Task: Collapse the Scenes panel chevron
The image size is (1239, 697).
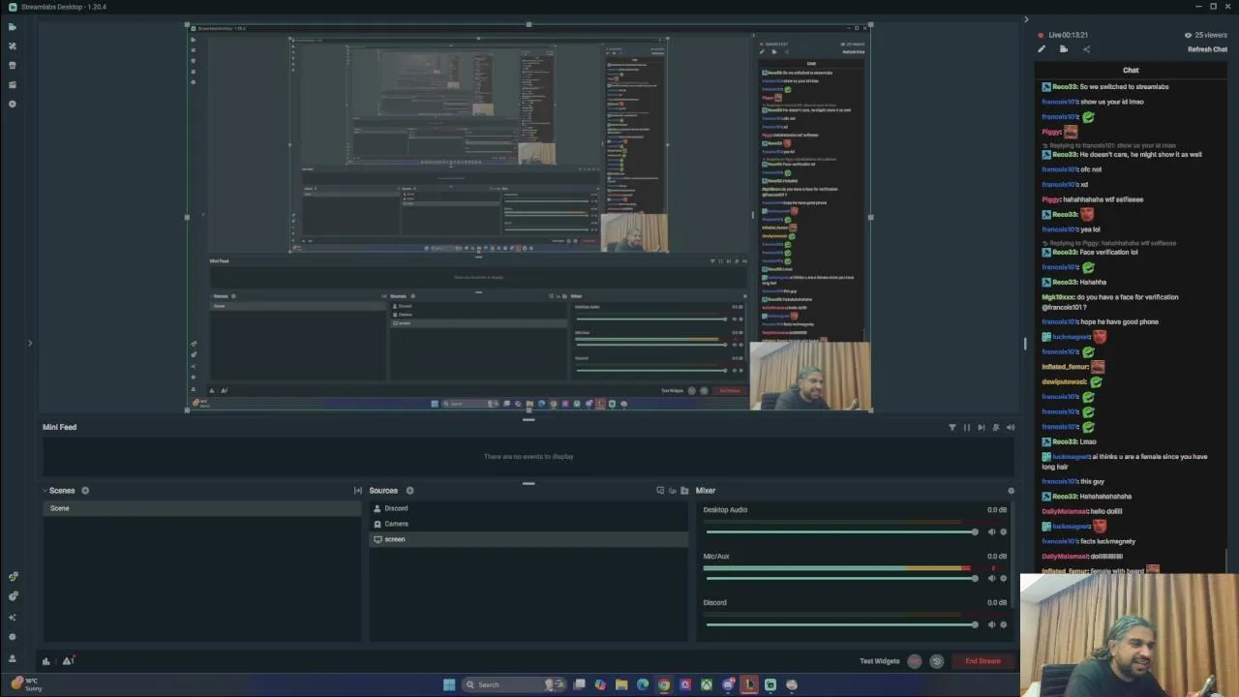Action: (x=44, y=491)
